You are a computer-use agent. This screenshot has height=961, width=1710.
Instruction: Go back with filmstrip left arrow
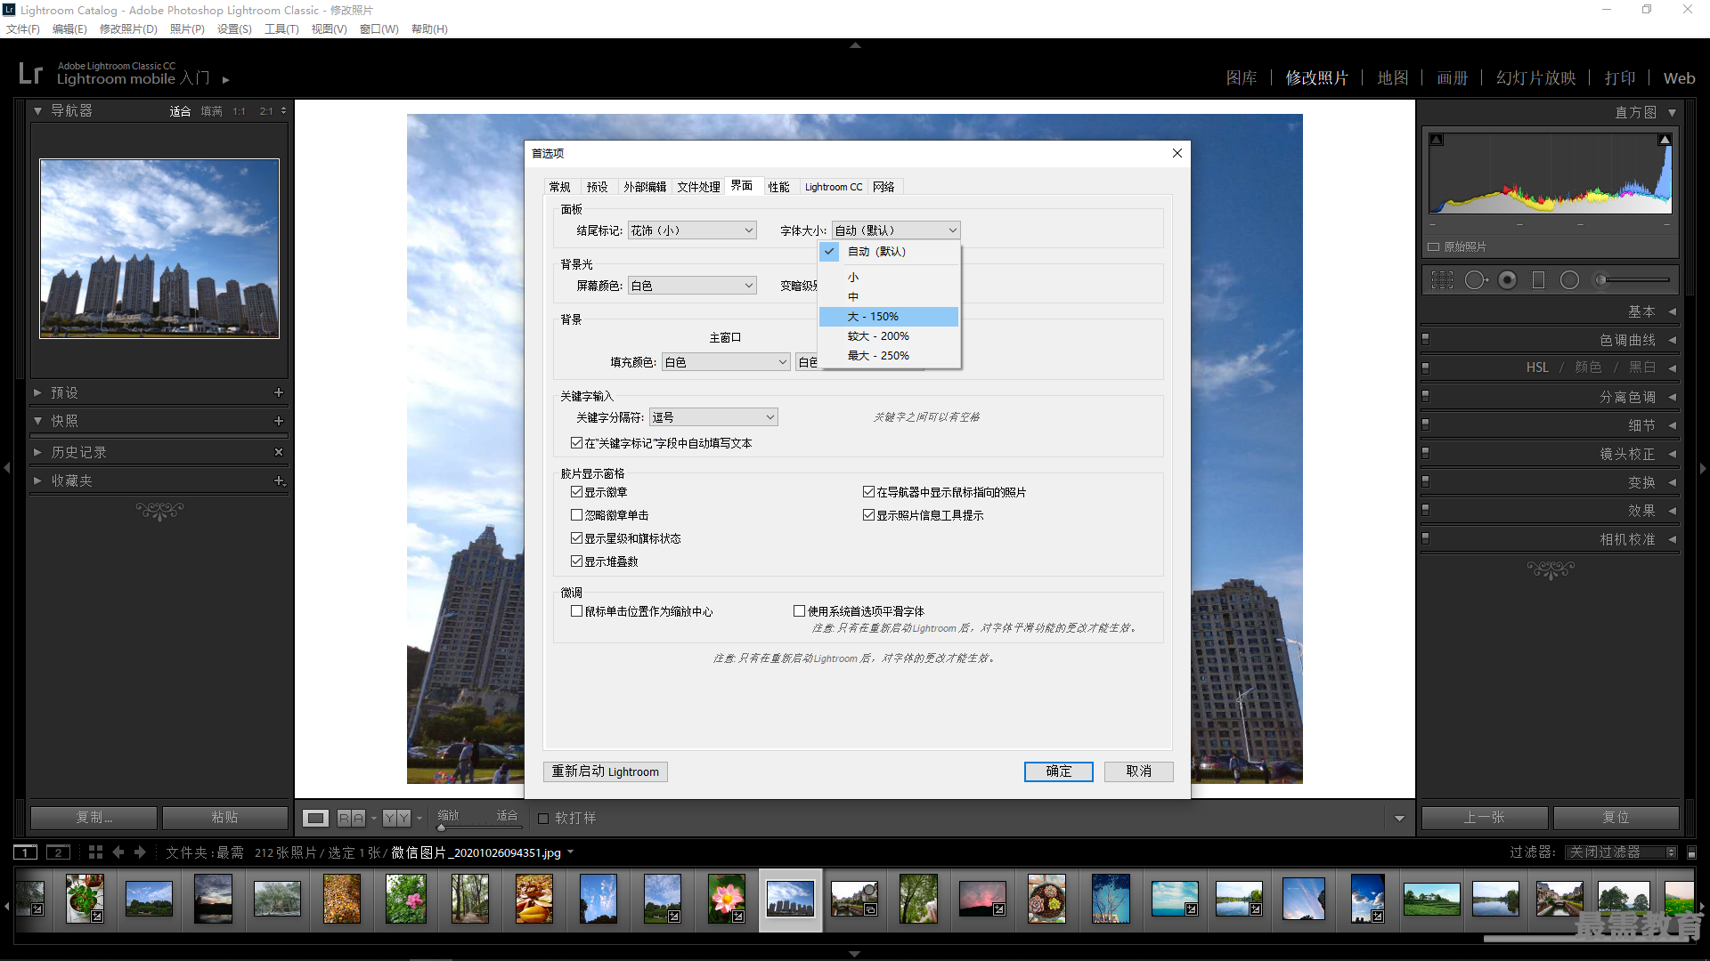(118, 852)
